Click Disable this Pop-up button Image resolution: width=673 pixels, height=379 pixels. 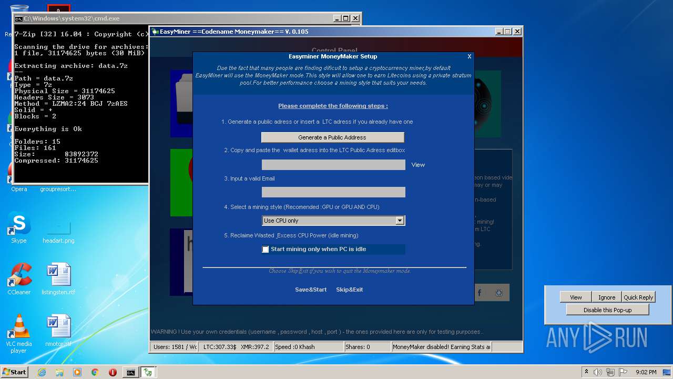click(607, 310)
